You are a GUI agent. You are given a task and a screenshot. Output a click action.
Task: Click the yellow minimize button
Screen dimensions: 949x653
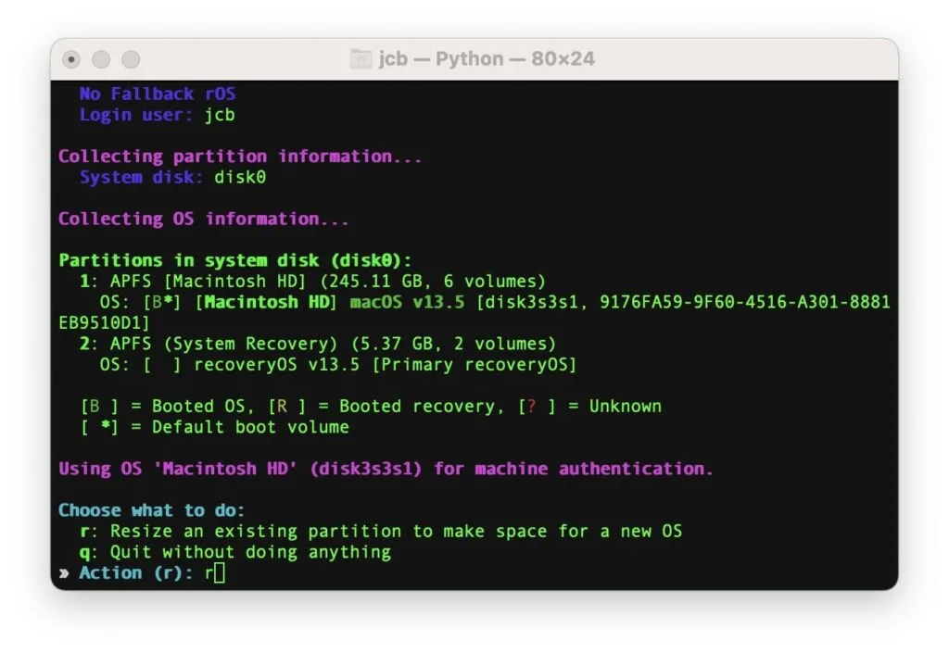pos(101,58)
